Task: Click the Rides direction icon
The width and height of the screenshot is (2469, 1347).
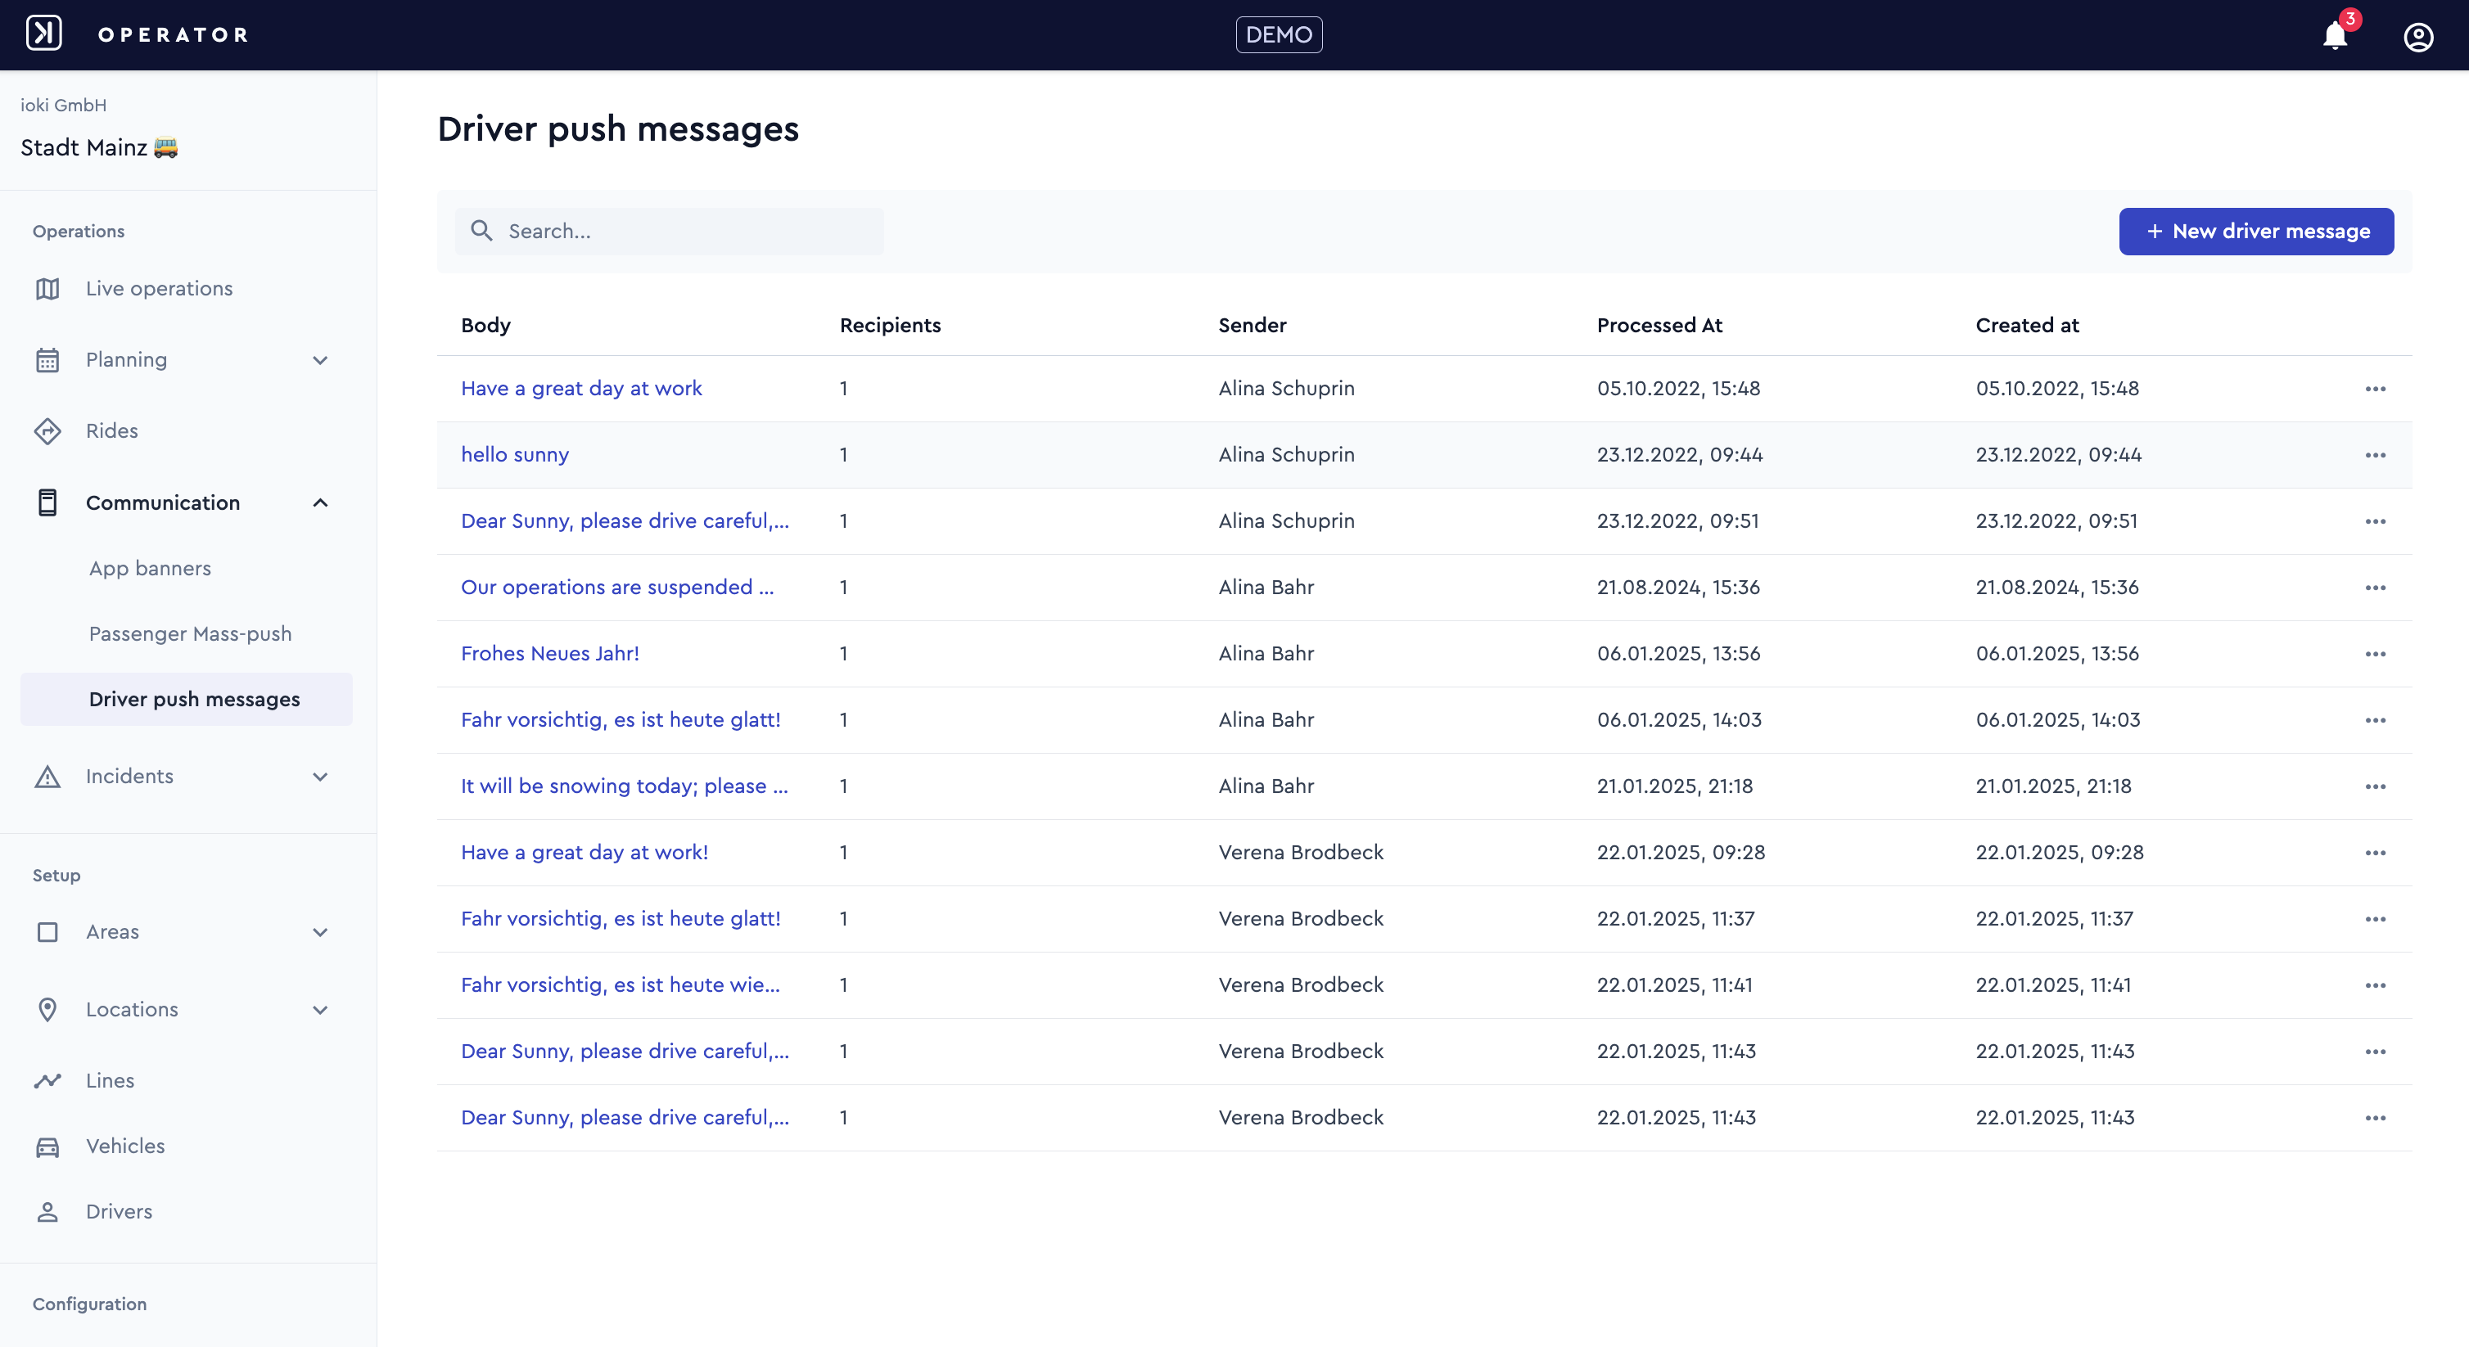Action: click(x=47, y=431)
